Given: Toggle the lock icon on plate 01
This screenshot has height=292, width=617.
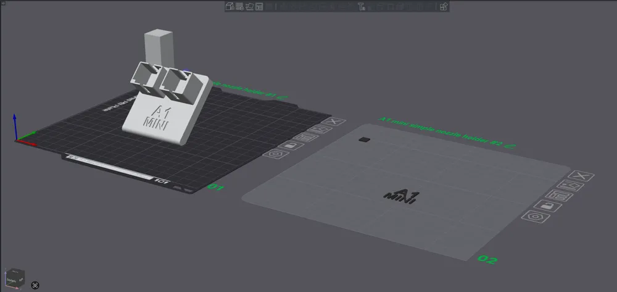Looking at the screenshot, I should pos(291,145).
